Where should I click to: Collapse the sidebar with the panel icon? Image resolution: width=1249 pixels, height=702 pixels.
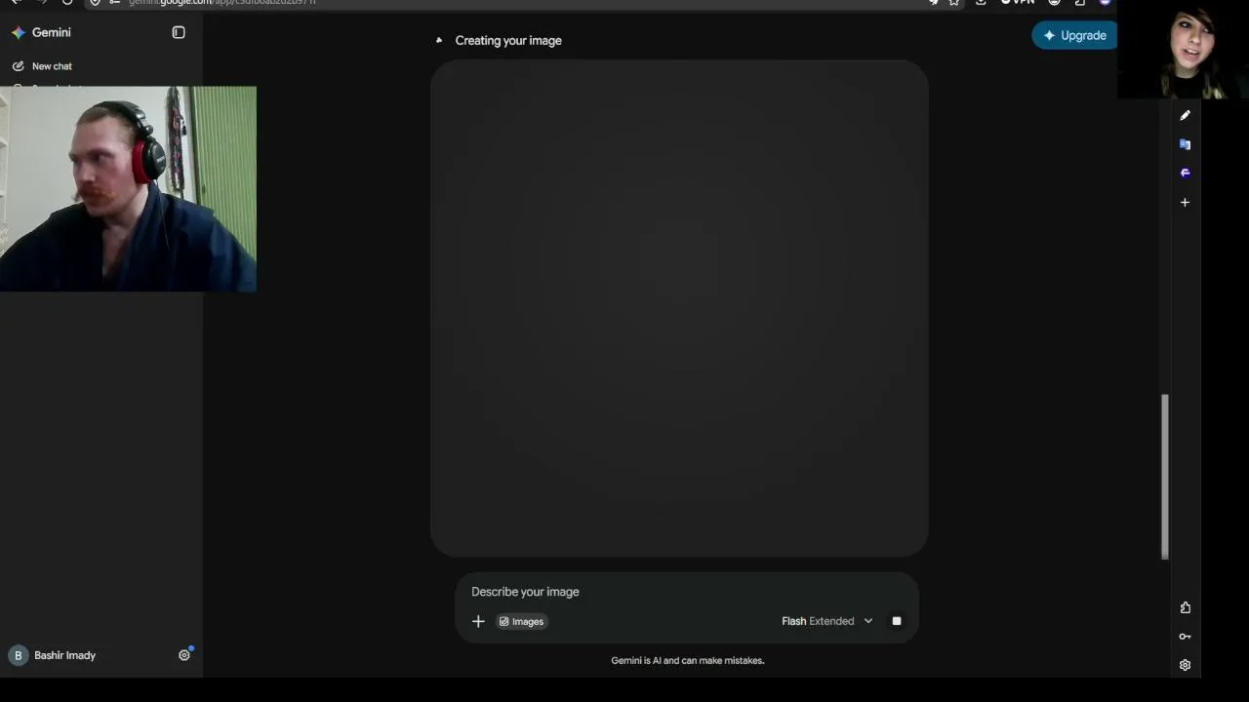179,32
